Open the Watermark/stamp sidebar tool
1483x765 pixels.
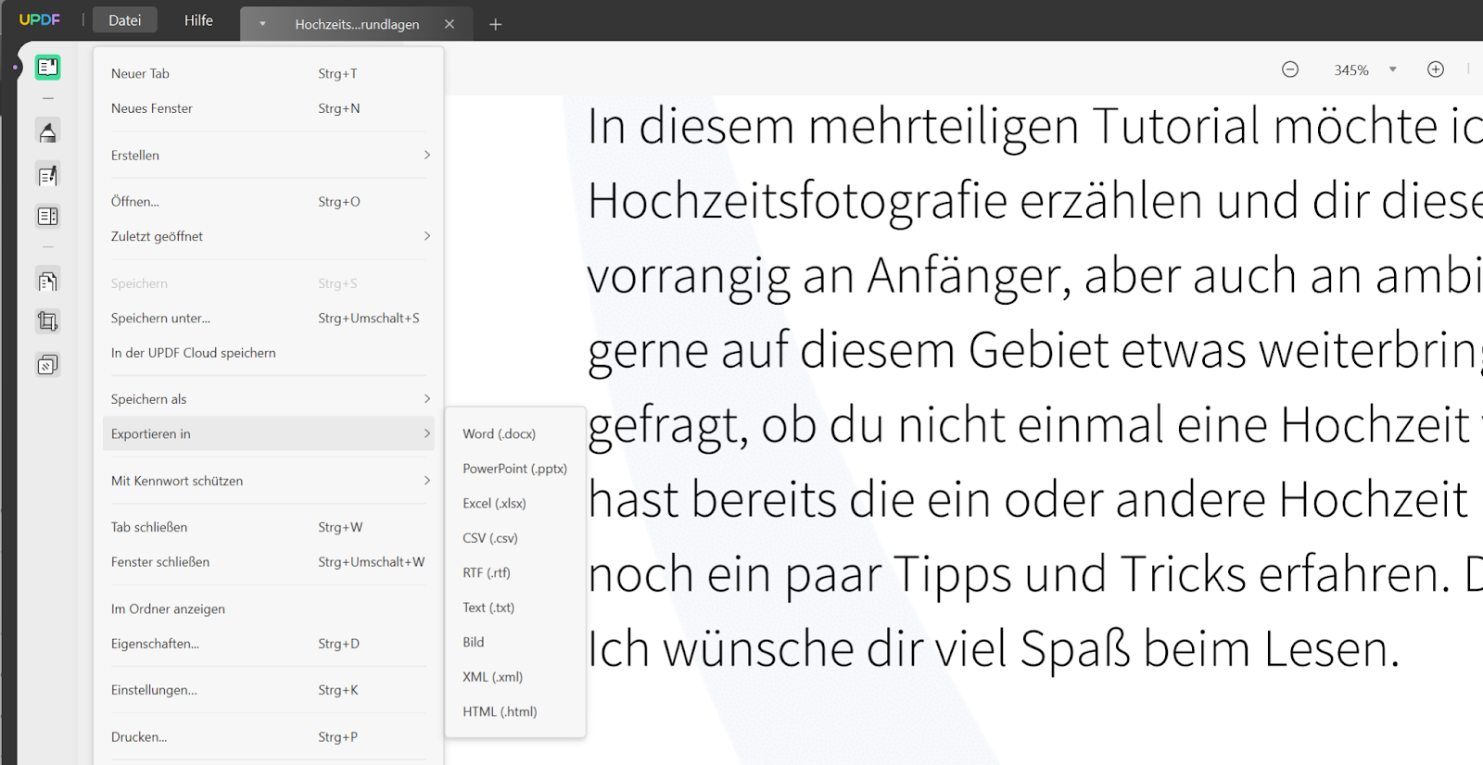click(48, 365)
